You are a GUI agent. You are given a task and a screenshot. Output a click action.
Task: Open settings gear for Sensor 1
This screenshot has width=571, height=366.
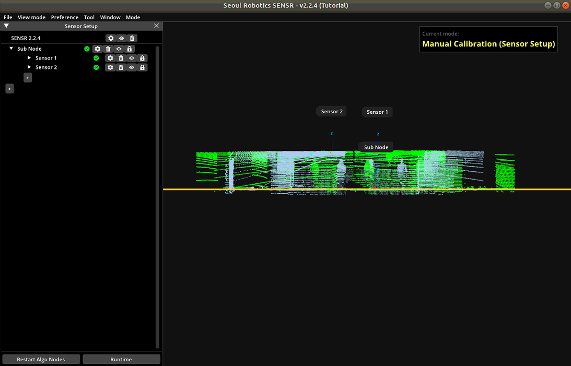pyautogui.click(x=110, y=58)
